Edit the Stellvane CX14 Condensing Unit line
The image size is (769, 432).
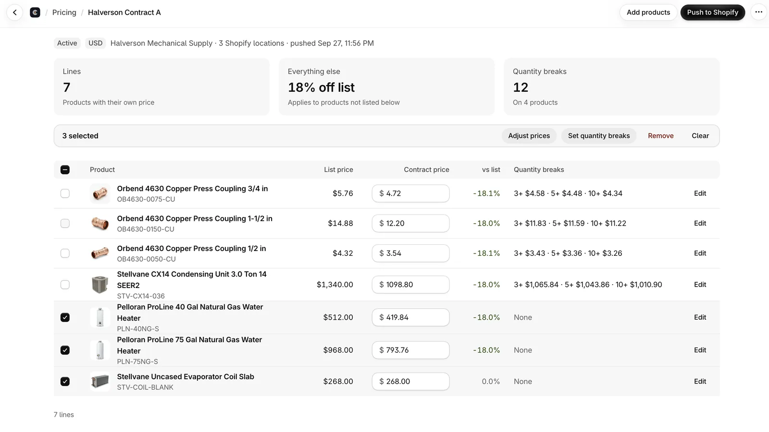[x=700, y=285]
